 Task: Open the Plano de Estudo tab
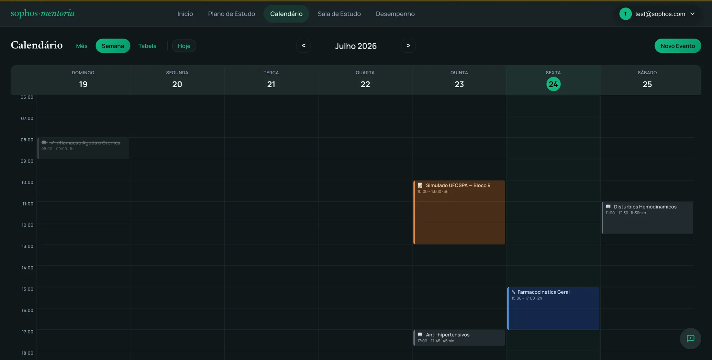point(231,14)
